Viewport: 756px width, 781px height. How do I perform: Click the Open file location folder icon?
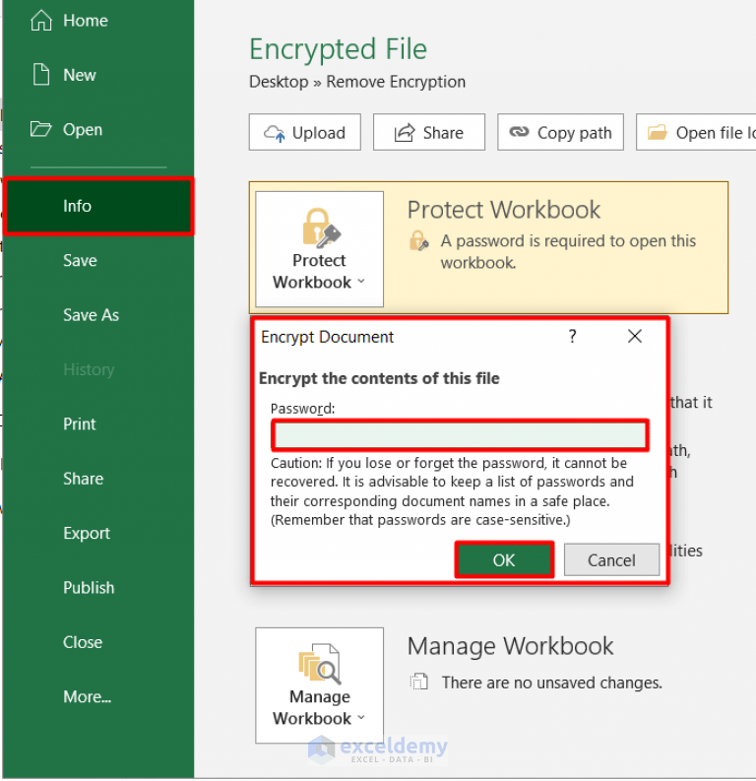[657, 133]
